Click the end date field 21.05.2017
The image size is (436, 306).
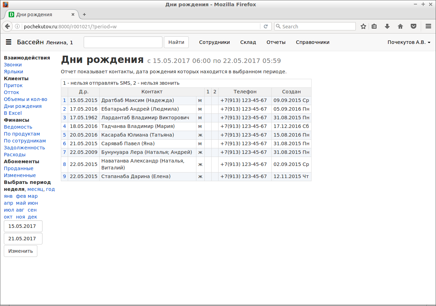23,239
